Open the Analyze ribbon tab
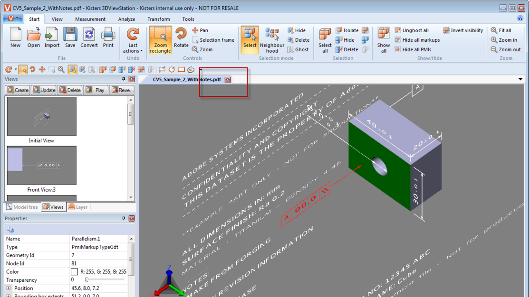Image resolution: width=529 pixels, height=297 pixels. click(126, 19)
